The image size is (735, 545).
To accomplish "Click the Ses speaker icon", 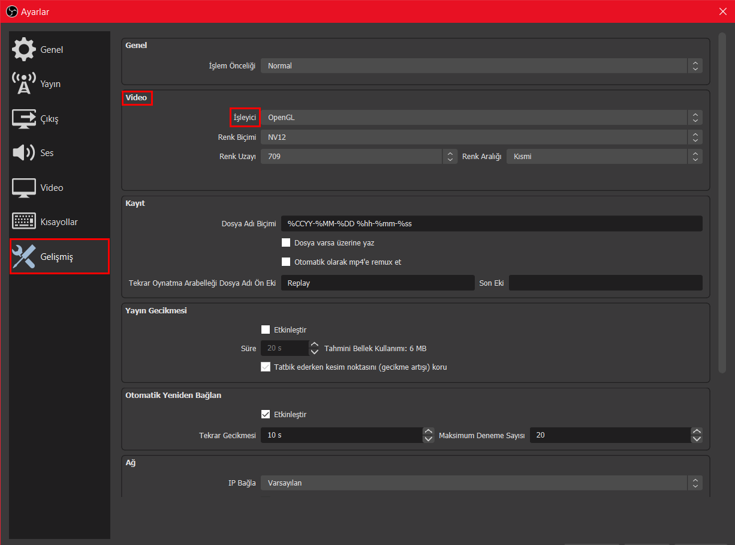I will pos(24,153).
